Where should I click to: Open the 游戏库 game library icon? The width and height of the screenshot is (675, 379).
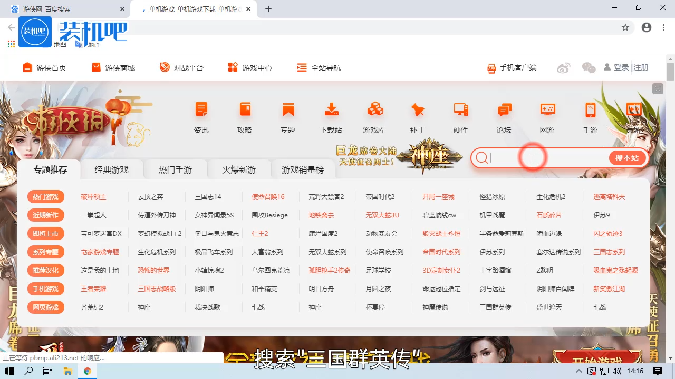374,116
